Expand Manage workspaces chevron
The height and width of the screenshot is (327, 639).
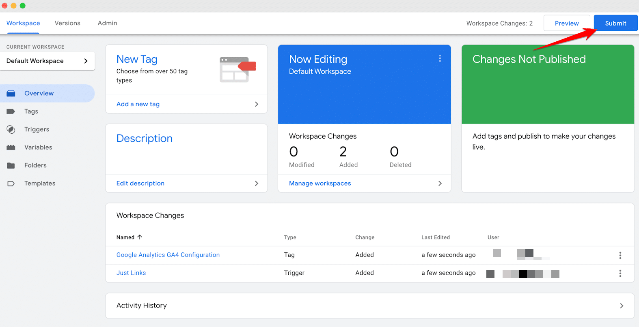(x=440, y=184)
